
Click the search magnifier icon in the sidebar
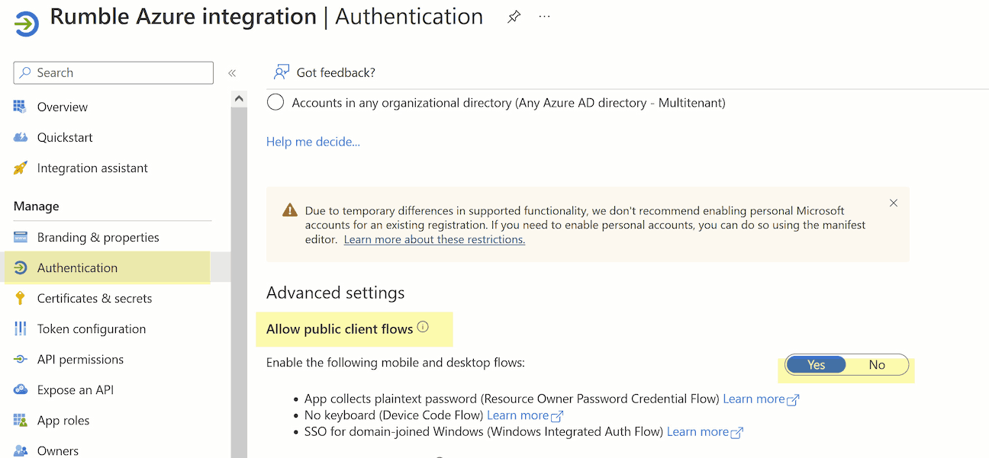point(26,72)
